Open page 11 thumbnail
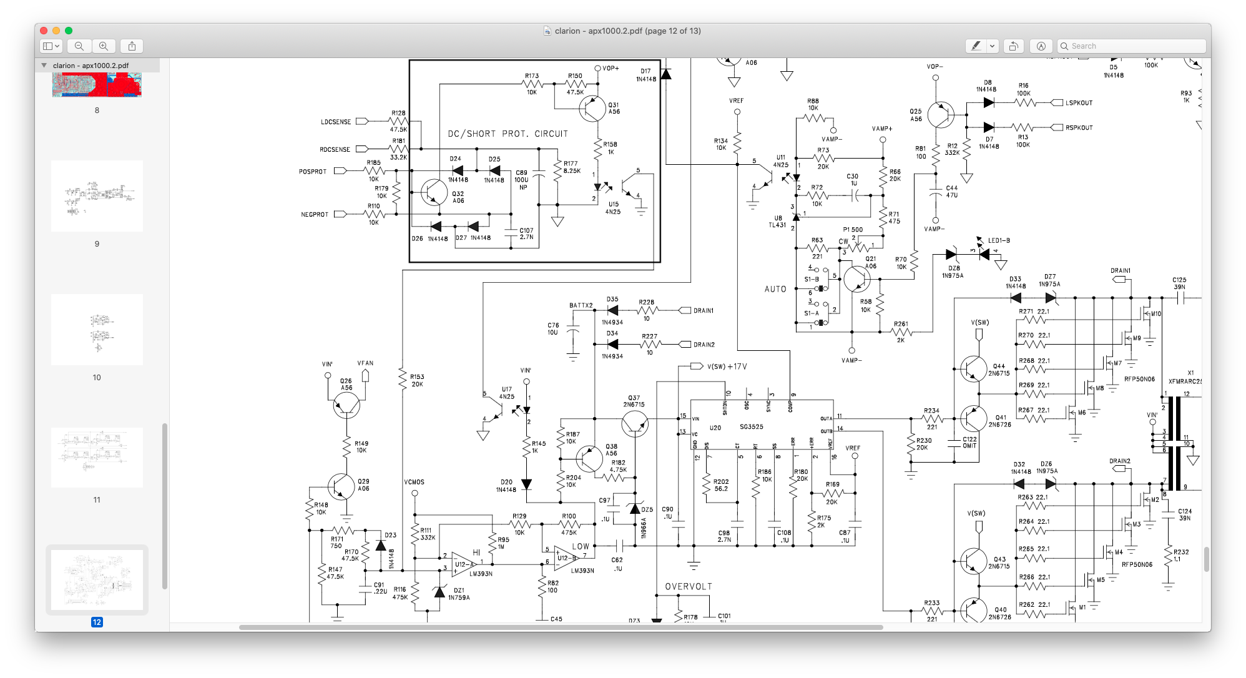The image size is (1246, 678). tap(97, 458)
